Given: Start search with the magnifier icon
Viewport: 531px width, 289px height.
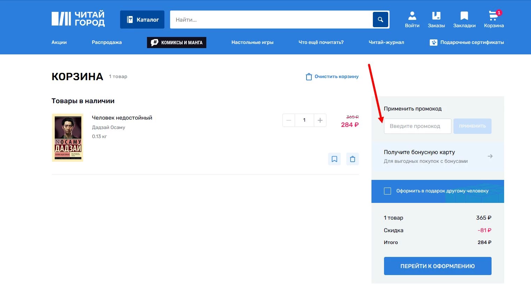Looking at the screenshot, I should pyautogui.click(x=380, y=20).
